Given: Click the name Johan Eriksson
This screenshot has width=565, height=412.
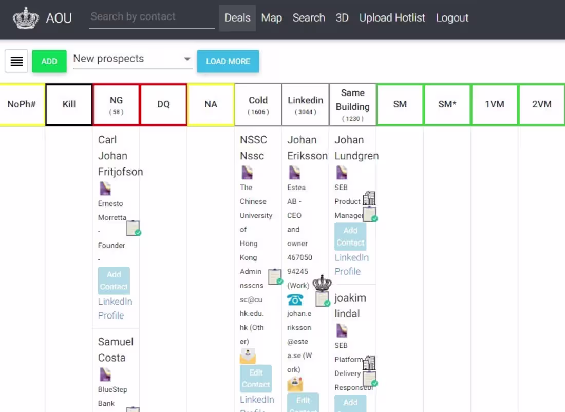Looking at the screenshot, I should tap(307, 148).
